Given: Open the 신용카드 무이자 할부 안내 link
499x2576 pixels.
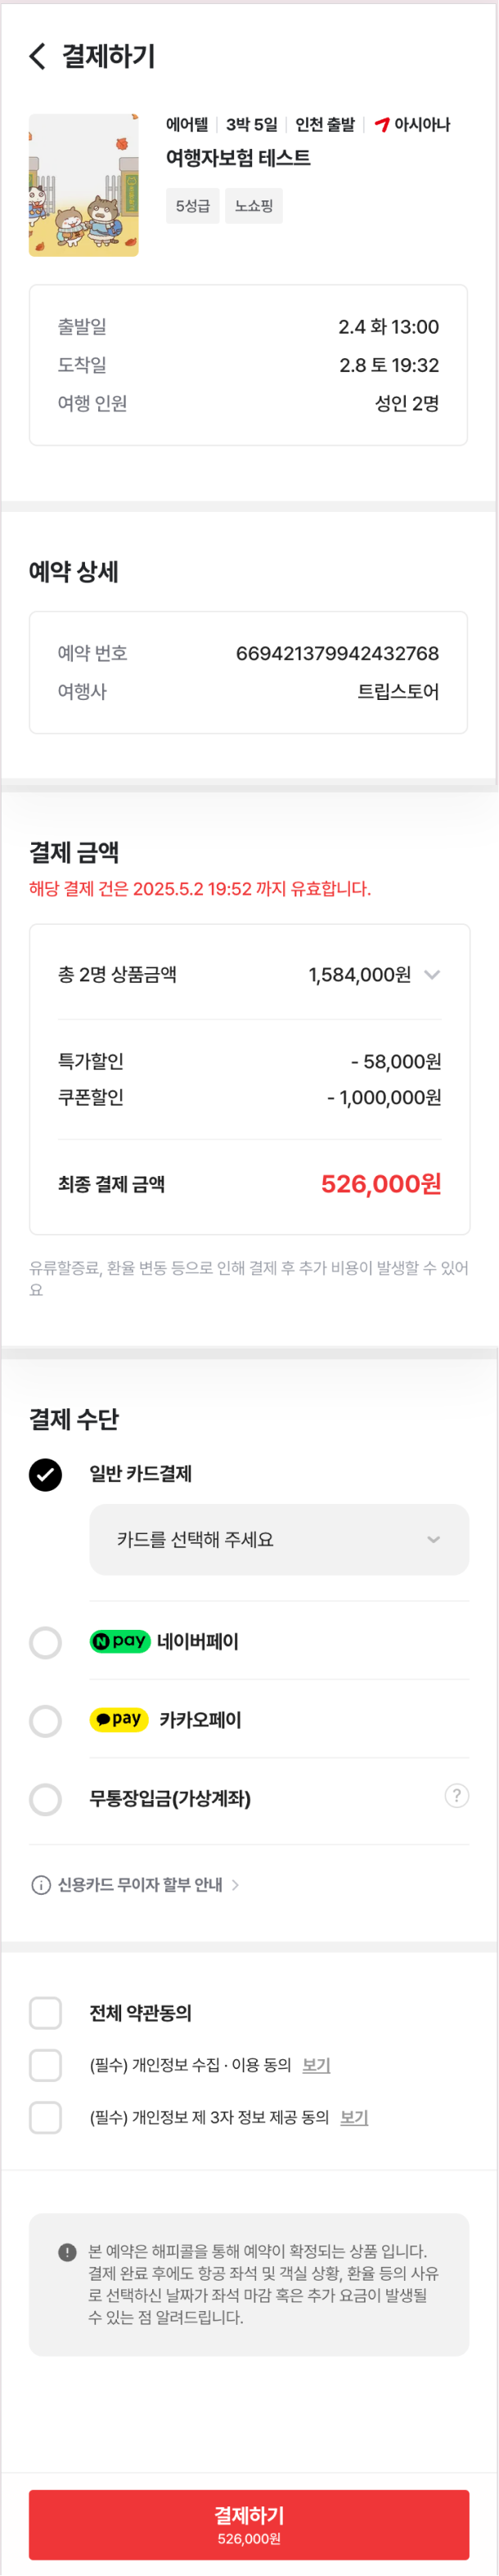Looking at the screenshot, I should [x=140, y=1885].
